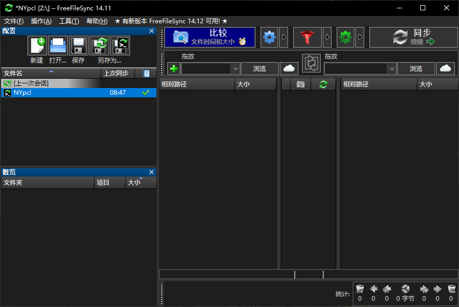Viewport: 459px width, 307px height.
Task: Open the red funnel filter settings
Action: 307,37
